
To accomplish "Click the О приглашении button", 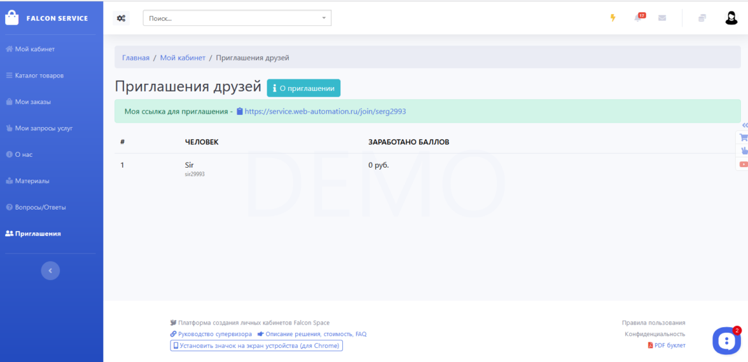I will tap(303, 88).
